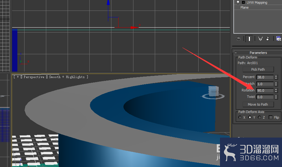Click Remove Modifier trash icon
The image size is (282, 167).
pos(268,39)
